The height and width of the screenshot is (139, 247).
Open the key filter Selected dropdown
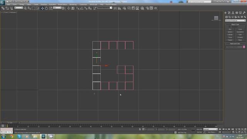click(210, 129)
